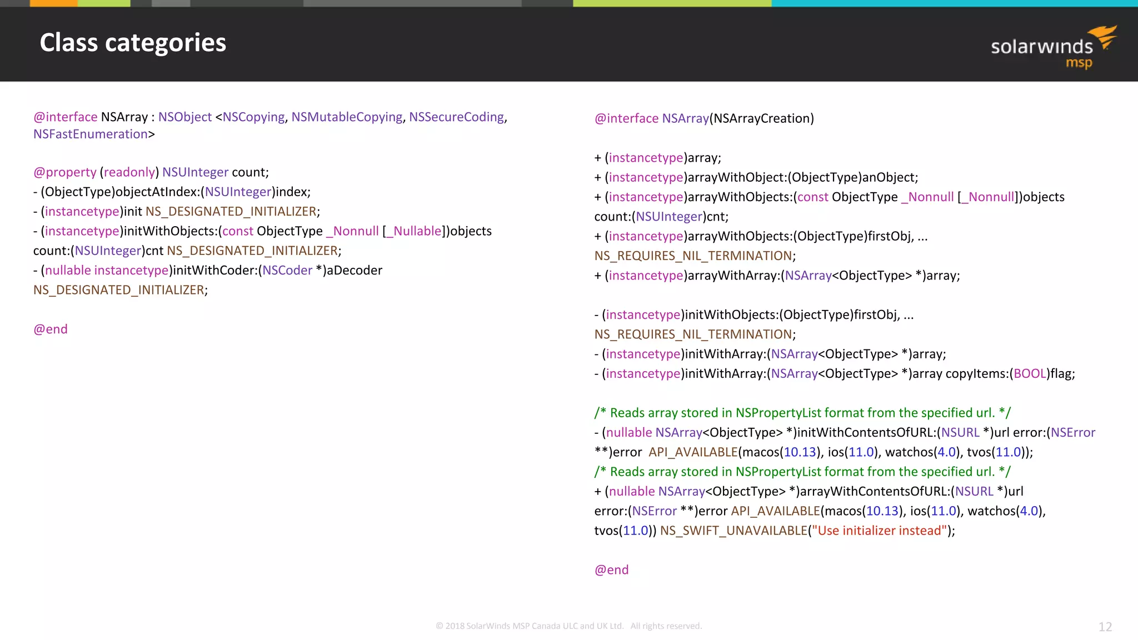This screenshot has width=1138, height=640.
Task: Click the slide page number 12
Action: tap(1105, 627)
